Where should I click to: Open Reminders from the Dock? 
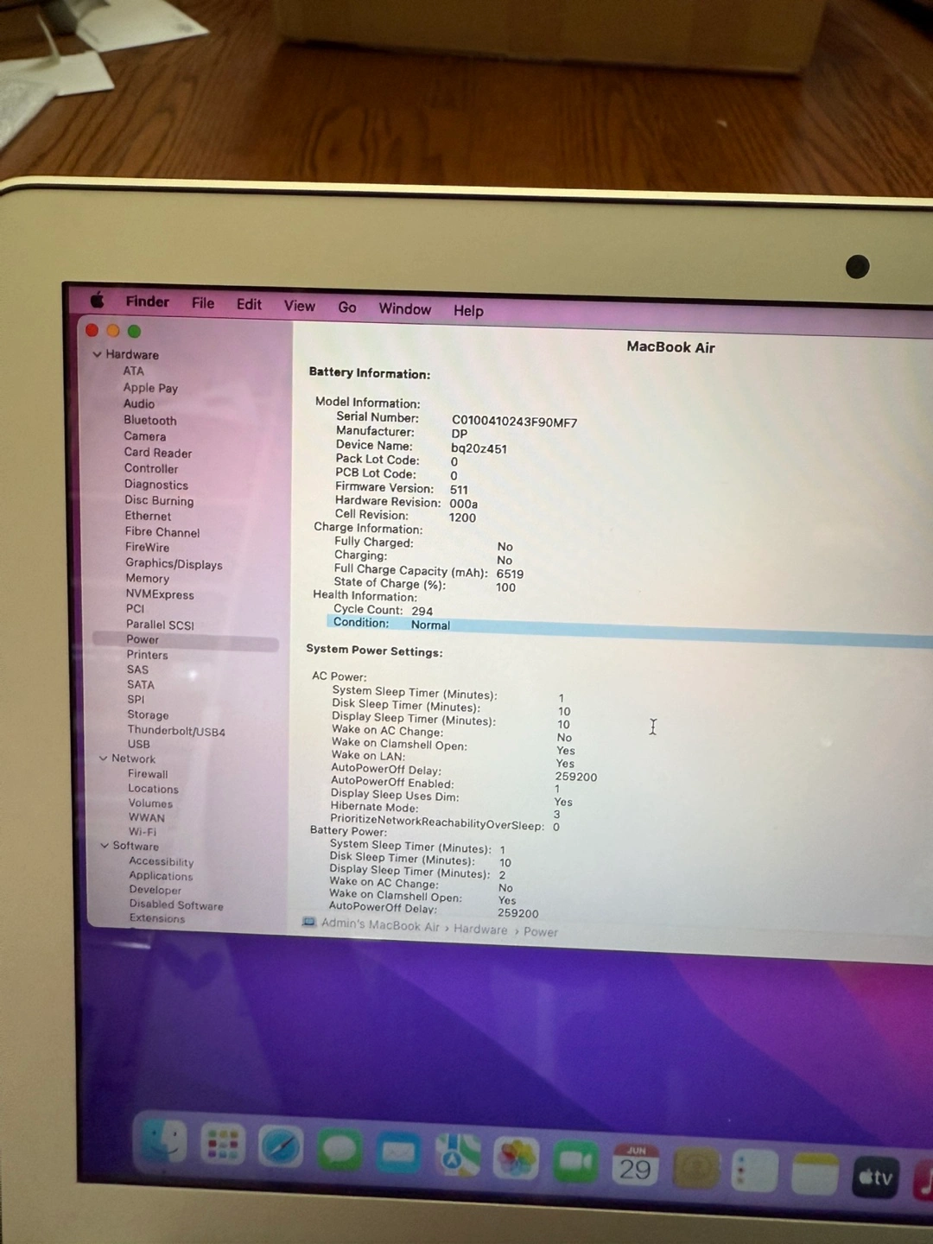click(x=755, y=1172)
